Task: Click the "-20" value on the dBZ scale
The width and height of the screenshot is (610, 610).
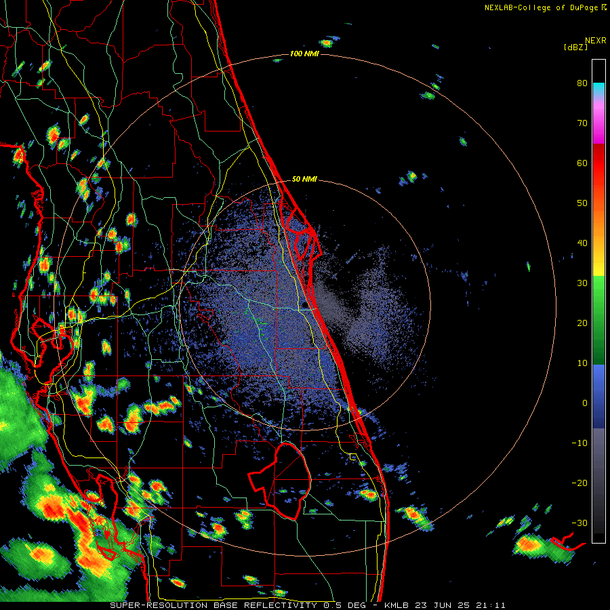Action: point(579,483)
